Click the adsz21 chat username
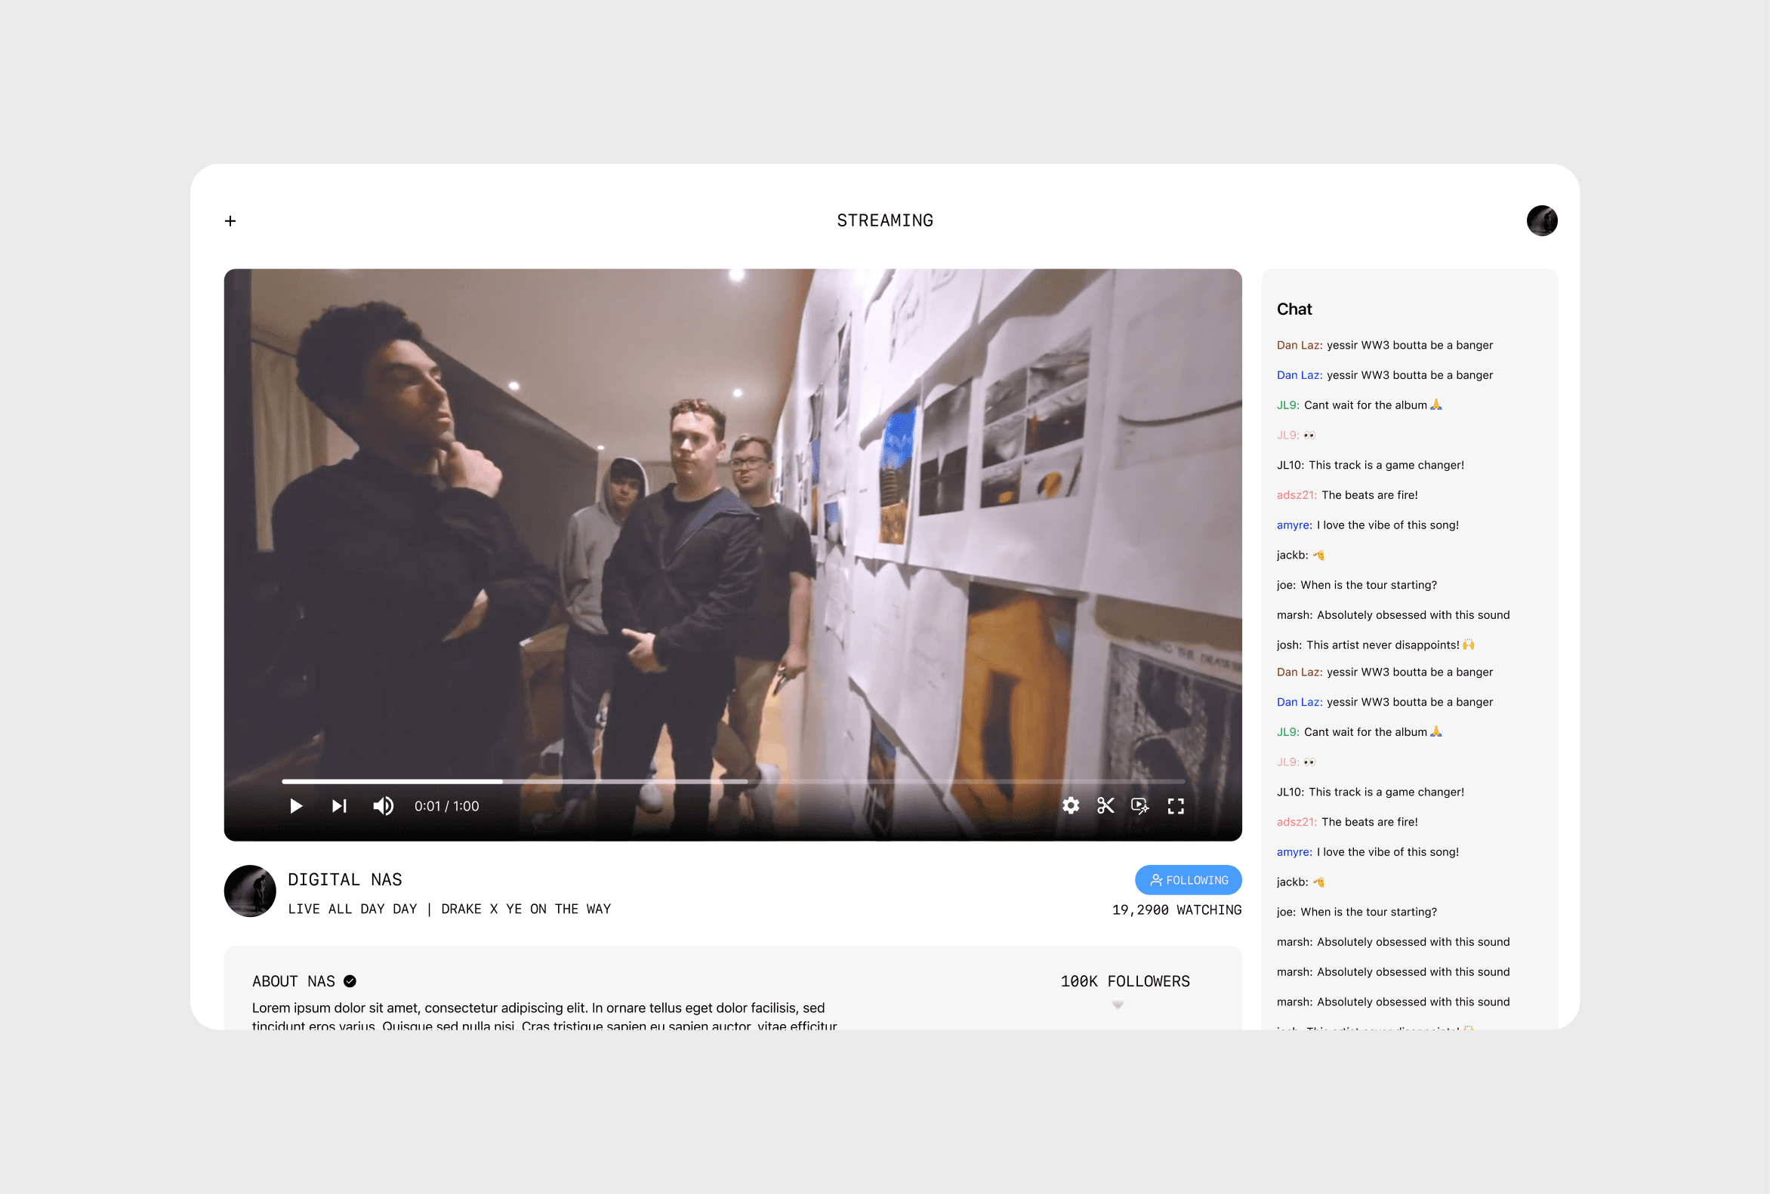The height and width of the screenshot is (1194, 1770). tap(1296, 495)
